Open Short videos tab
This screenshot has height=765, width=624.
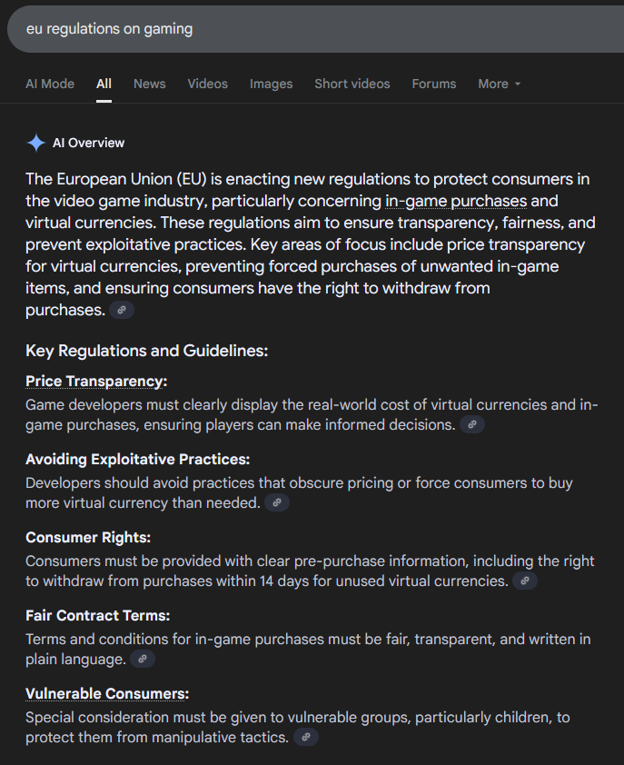[352, 84]
